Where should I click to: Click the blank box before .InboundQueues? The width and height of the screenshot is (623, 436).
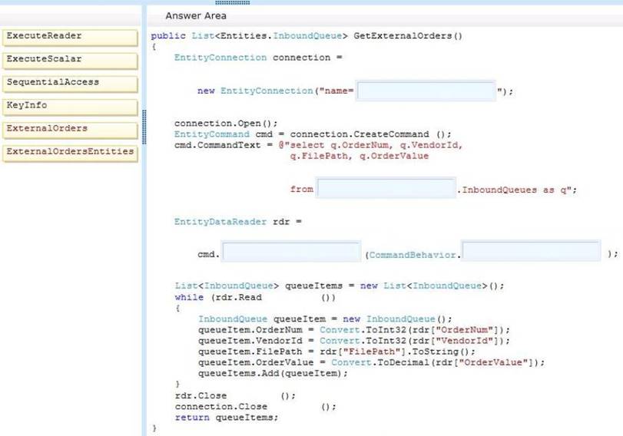coord(386,188)
